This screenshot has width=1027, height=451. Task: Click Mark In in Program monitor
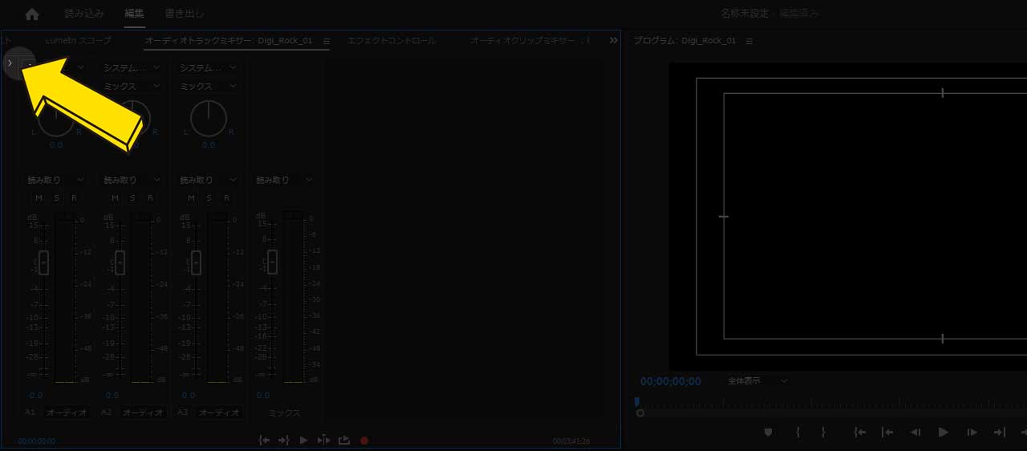pos(798,433)
